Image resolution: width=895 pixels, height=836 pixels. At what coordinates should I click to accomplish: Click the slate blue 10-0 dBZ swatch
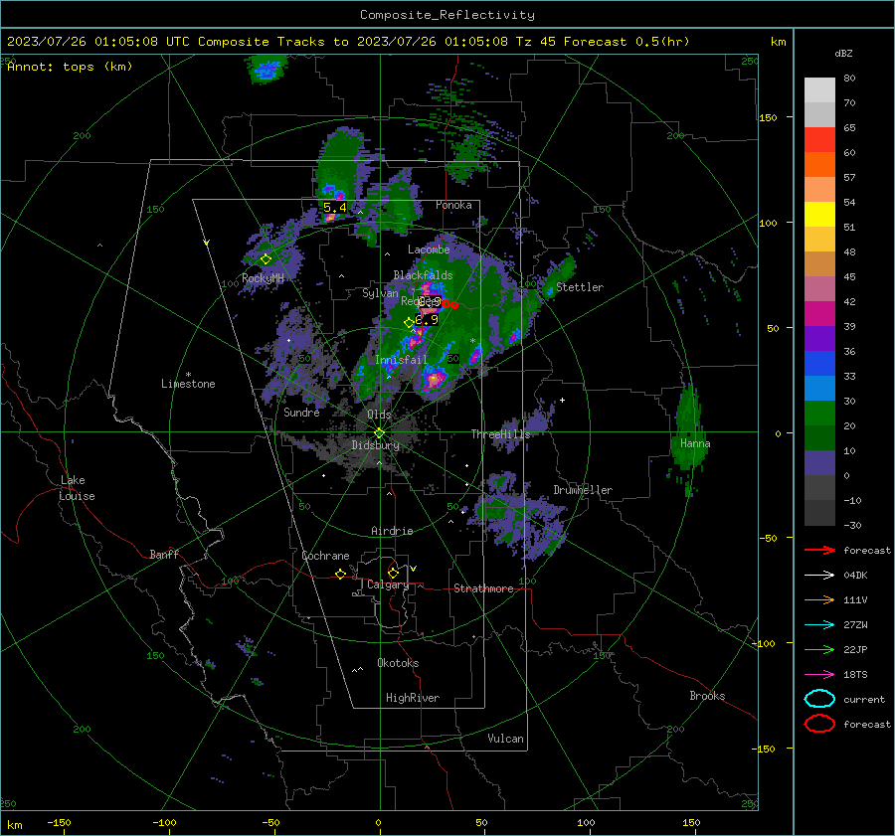(x=819, y=463)
